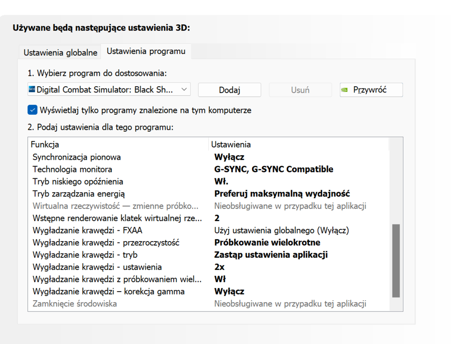Open the Wyłącz value for Synchronizacja pionowa
Screen dimensions: 451x344
pyautogui.click(x=229, y=157)
